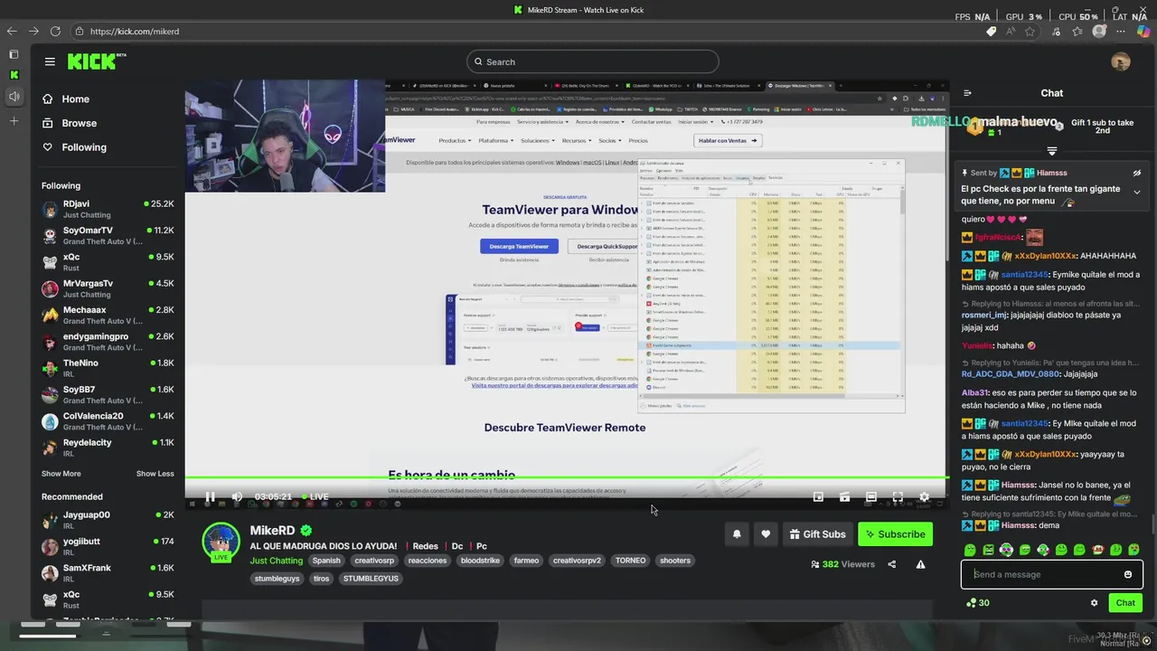Click the stream progress bar
The image size is (1157, 651).
[x=567, y=478]
